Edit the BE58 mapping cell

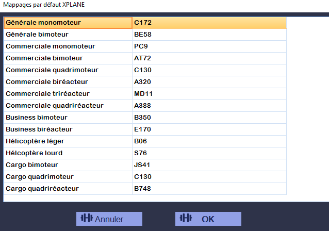point(209,35)
